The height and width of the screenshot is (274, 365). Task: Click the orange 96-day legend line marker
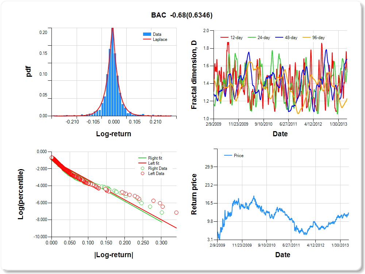tap(307, 38)
